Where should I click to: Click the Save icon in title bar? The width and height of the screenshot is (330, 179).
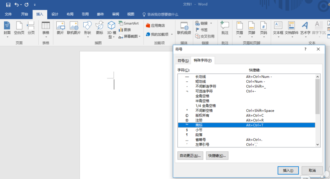click(x=8, y=5)
